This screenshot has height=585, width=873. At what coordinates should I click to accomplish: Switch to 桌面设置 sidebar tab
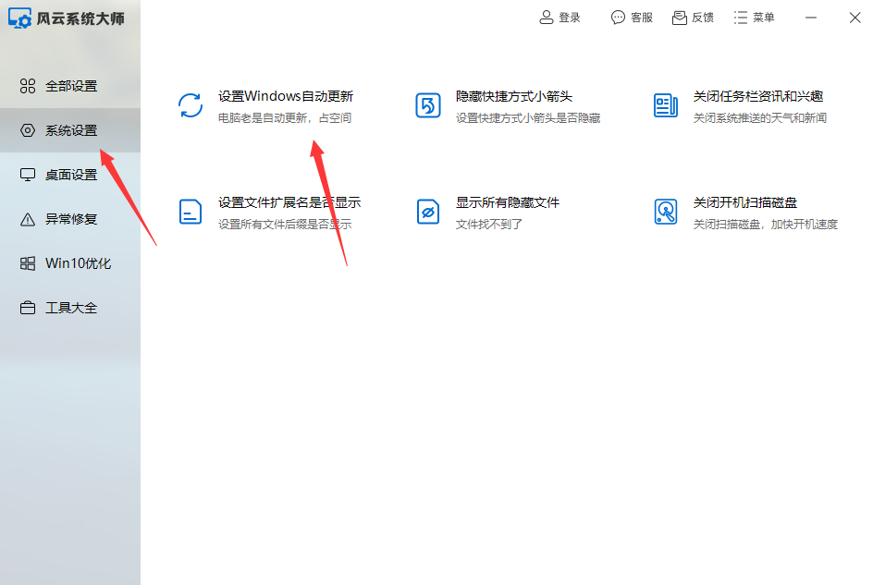point(70,175)
